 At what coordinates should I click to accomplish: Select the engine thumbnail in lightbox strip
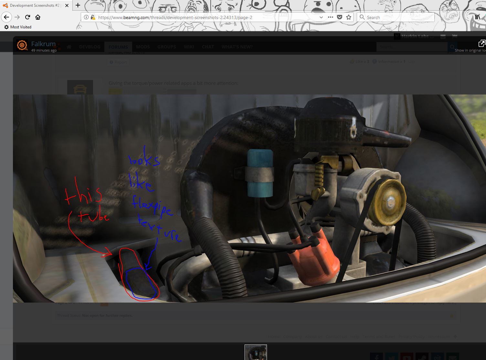(256, 352)
